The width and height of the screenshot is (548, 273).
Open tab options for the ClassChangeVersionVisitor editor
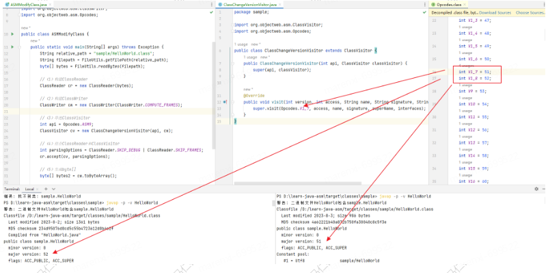click(425, 5)
